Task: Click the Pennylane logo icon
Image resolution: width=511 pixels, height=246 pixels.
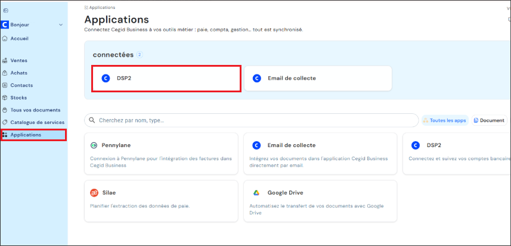Action: (x=94, y=145)
